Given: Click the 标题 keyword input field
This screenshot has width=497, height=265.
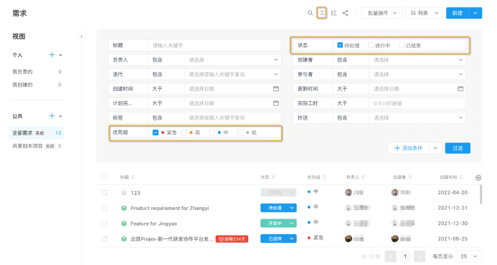Looking at the screenshot, I should (214, 45).
